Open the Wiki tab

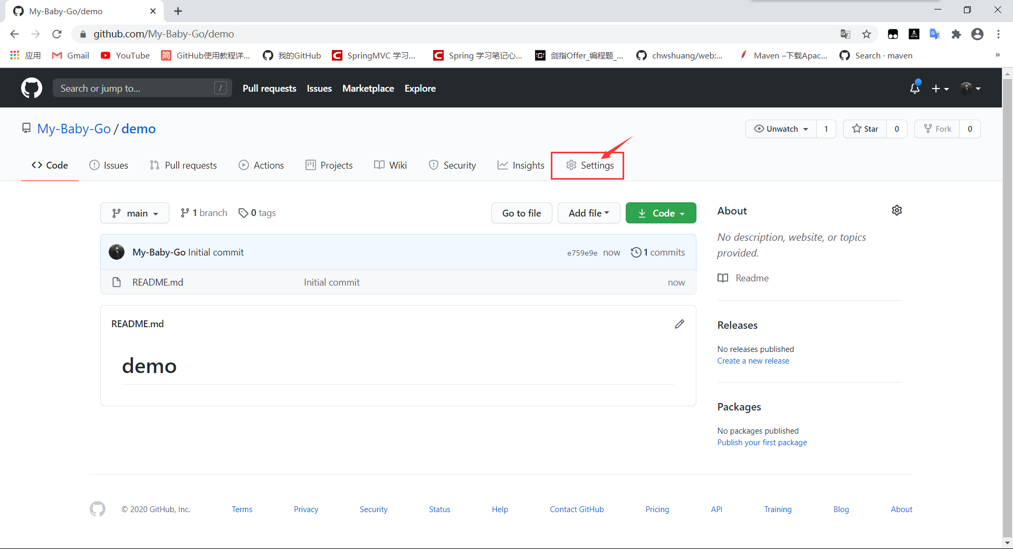[x=390, y=165]
